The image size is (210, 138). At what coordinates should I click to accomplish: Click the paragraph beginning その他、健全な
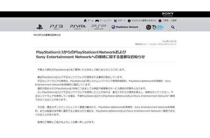(x=105, y=111)
